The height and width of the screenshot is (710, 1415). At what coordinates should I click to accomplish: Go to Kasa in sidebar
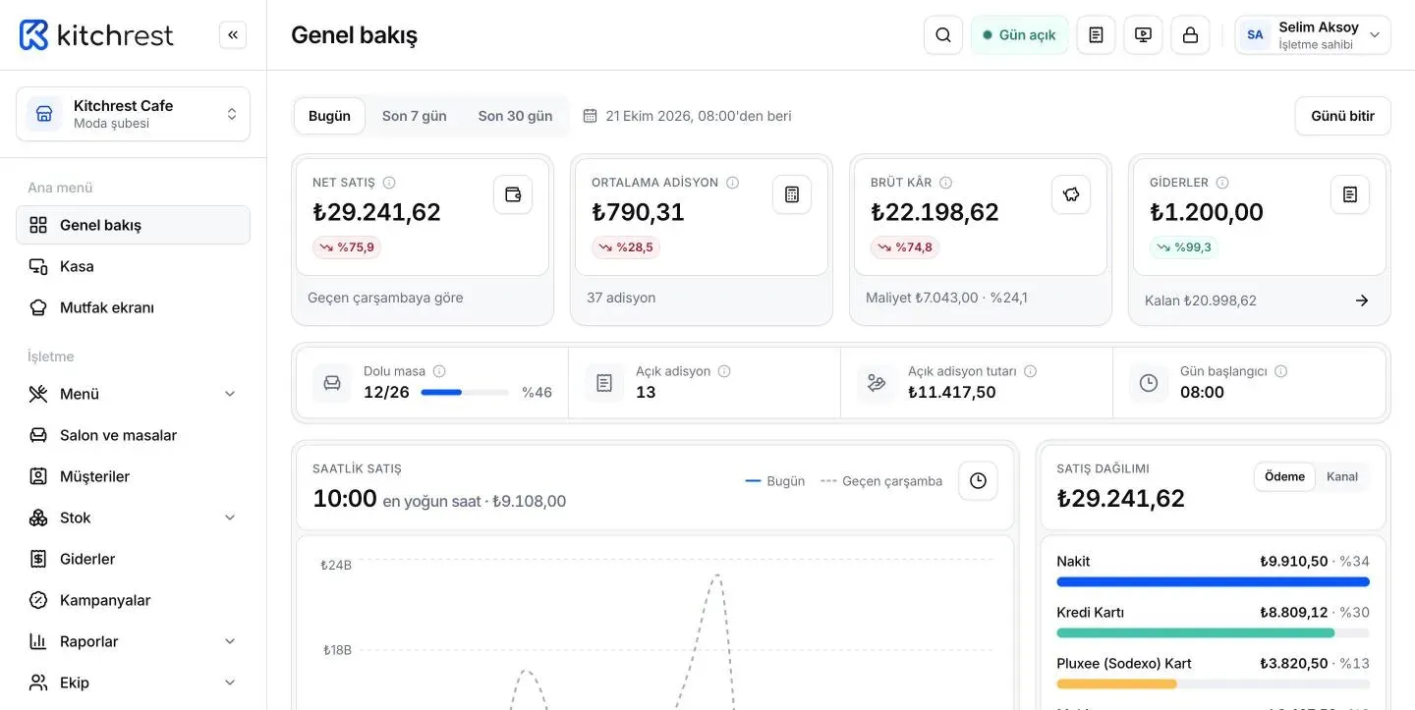133,266
